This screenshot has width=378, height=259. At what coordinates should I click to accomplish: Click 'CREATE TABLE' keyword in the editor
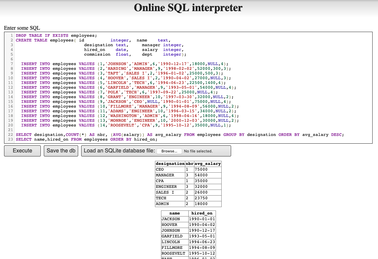coord(32,40)
